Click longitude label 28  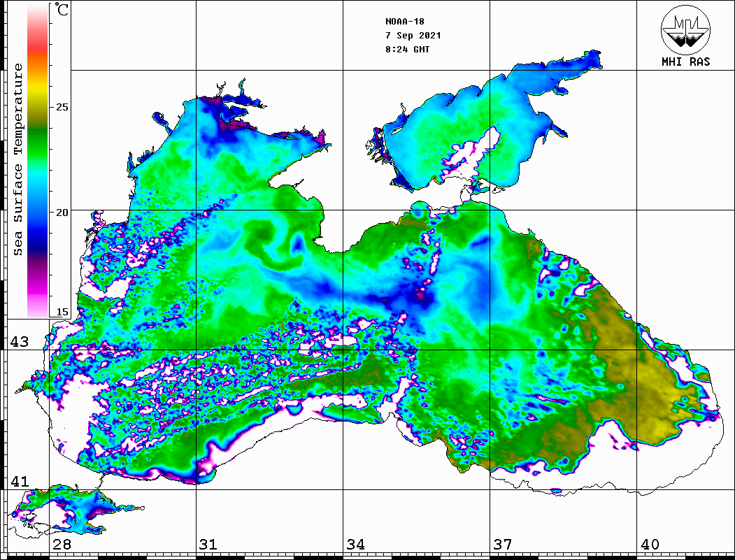pos(62,545)
